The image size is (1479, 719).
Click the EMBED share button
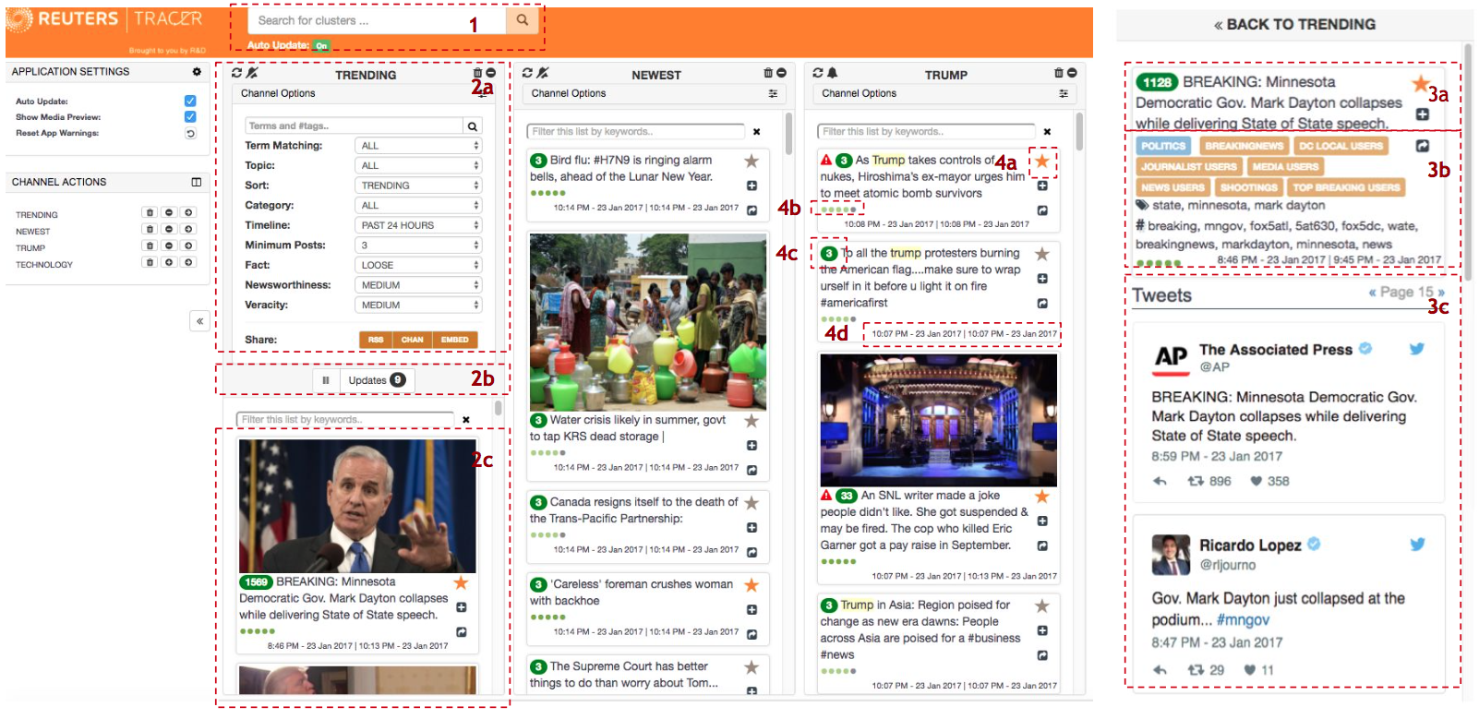454,340
